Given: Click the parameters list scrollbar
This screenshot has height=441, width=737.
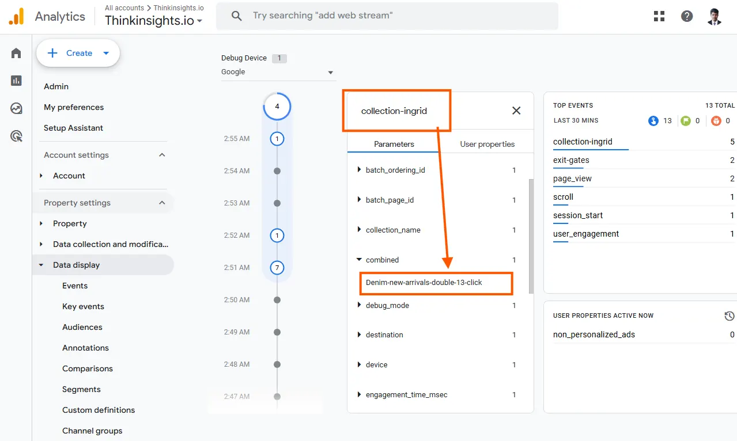Looking at the screenshot, I should pyautogui.click(x=531, y=236).
